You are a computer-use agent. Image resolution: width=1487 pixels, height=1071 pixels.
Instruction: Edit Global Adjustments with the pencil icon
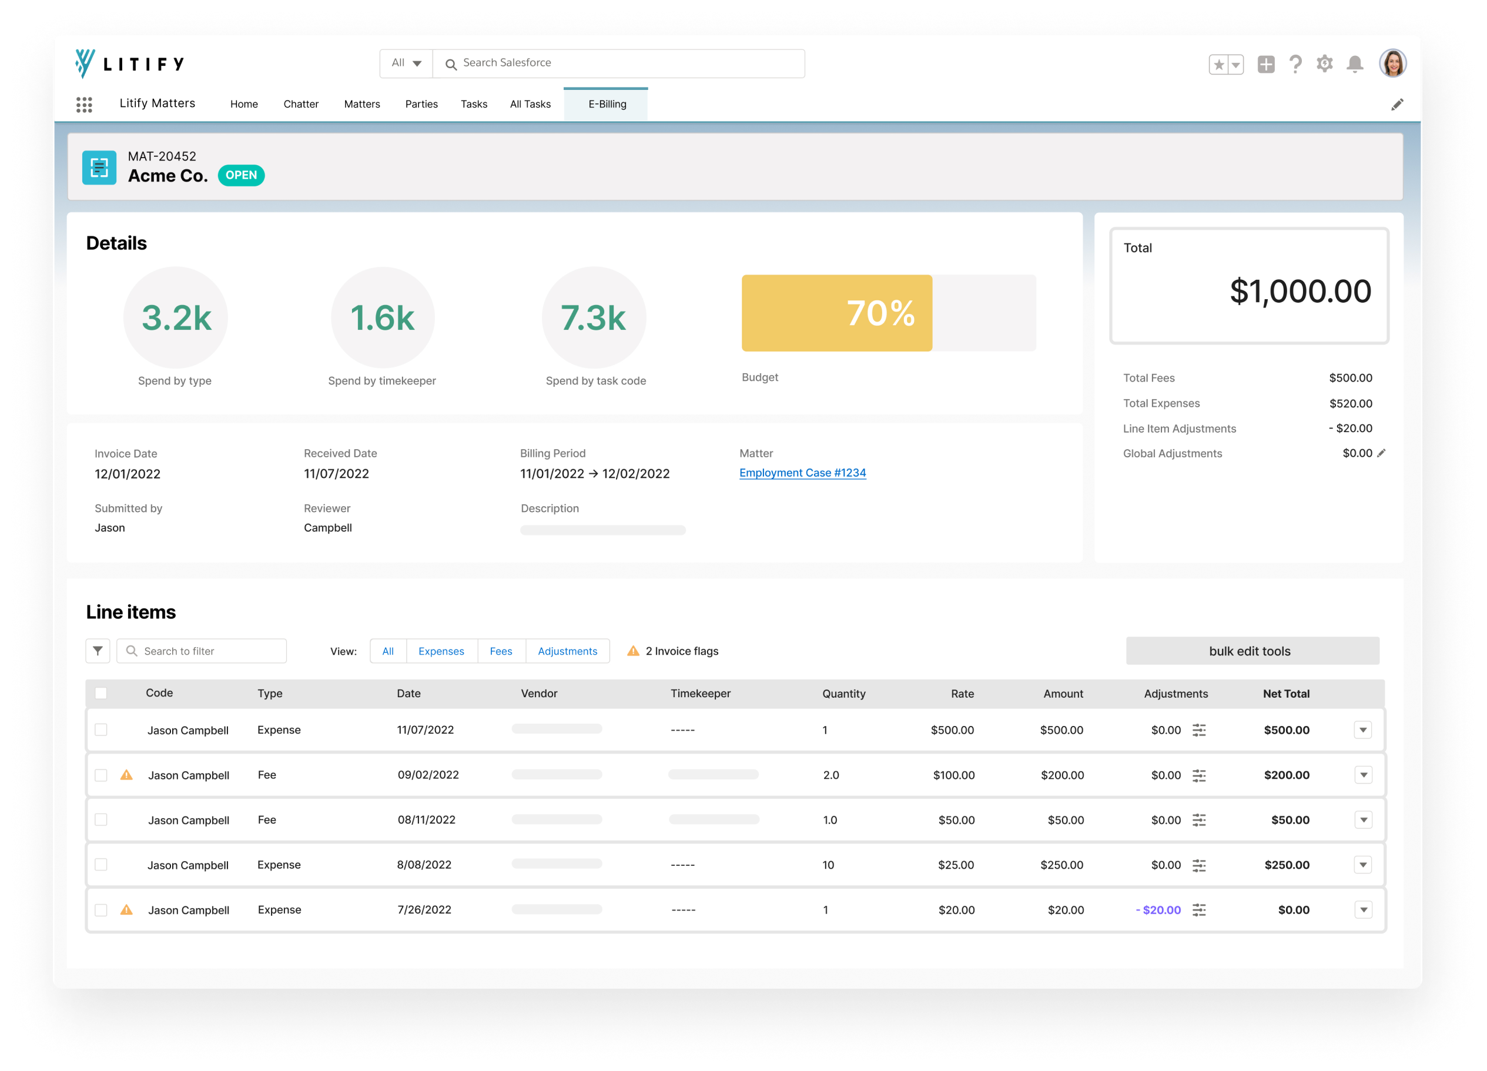point(1381,453)
